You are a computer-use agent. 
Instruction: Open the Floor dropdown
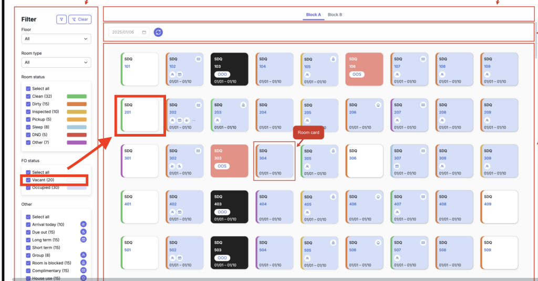click(x=56, y=39)
